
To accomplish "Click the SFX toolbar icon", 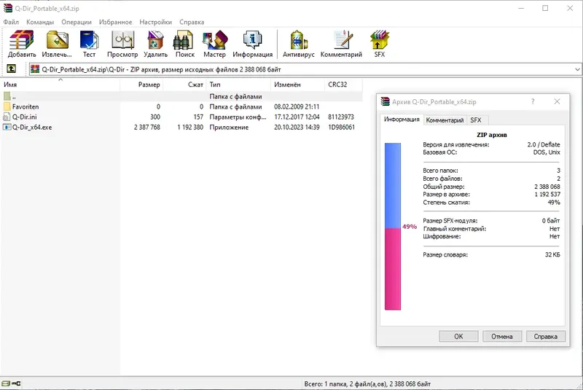I will 379,44.
